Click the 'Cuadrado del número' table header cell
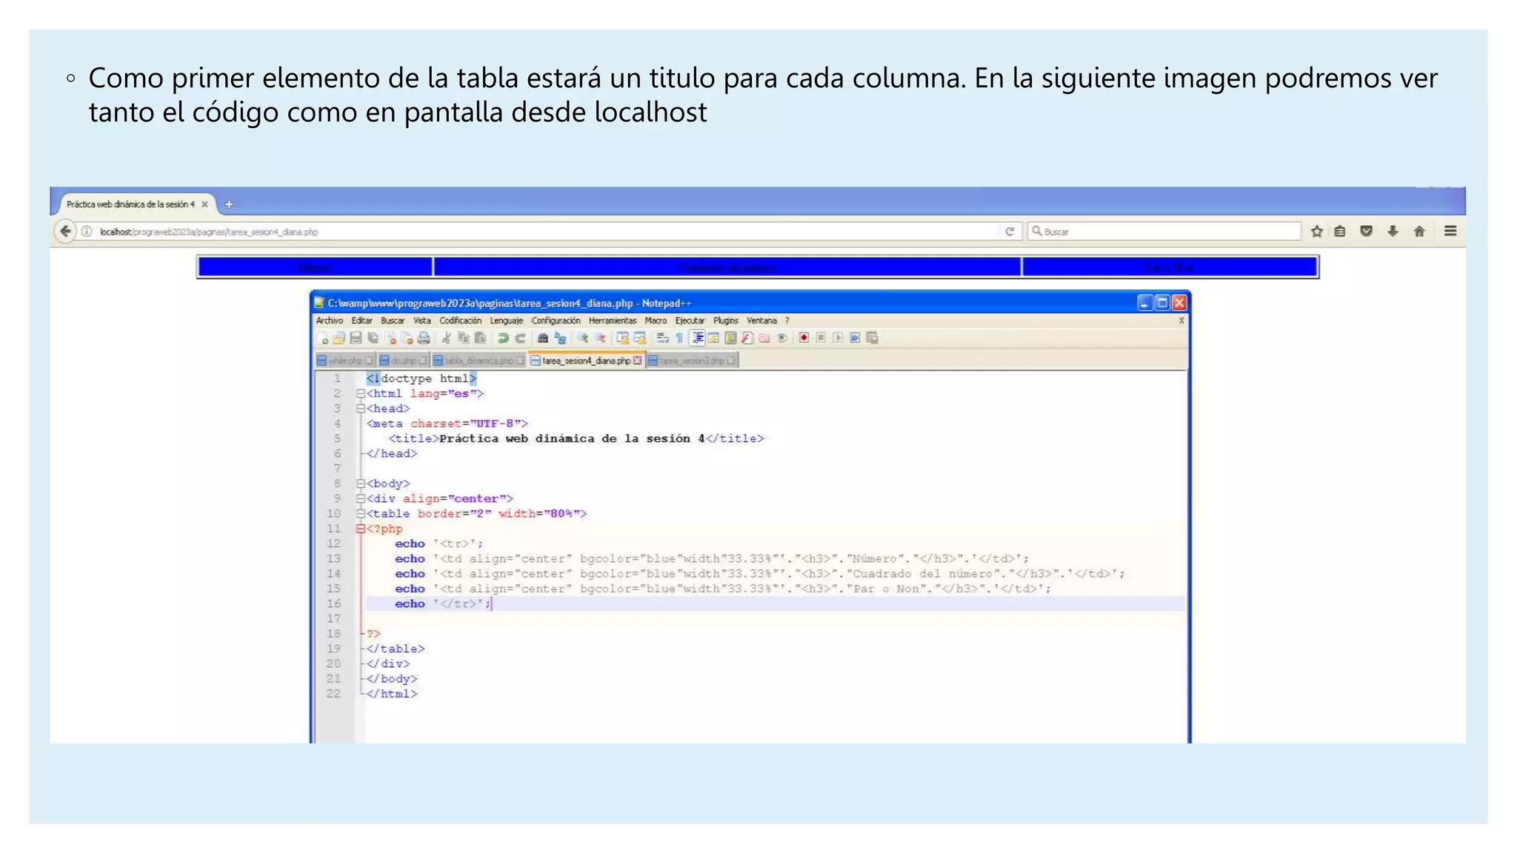 [727, 267]
